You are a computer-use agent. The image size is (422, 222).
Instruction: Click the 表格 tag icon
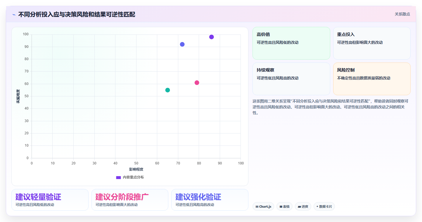coord(281,207)
